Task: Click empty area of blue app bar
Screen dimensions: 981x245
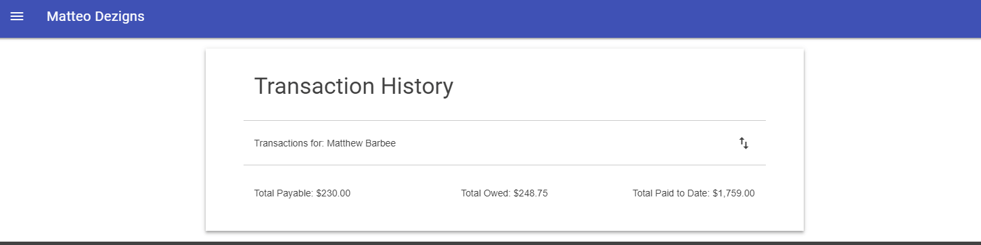Action: [541, 18]
